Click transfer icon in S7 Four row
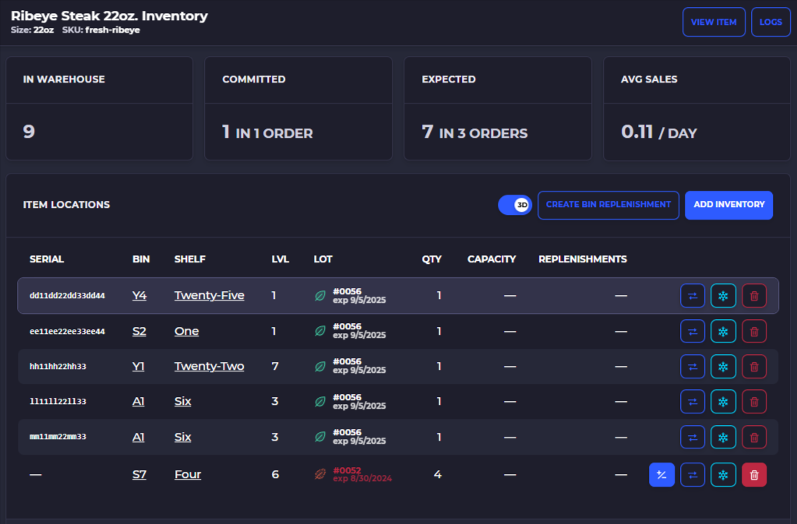 [x=693, y=475]
